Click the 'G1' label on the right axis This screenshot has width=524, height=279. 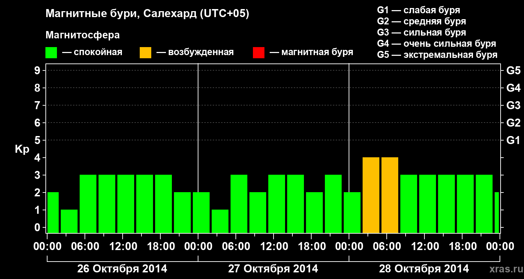[x=513, y=141]
